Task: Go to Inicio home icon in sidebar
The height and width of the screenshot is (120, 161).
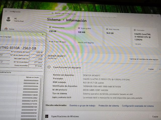Action: point(6,29)
